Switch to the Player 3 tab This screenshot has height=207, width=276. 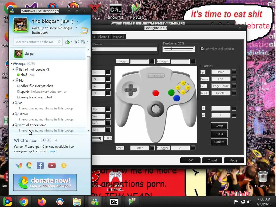(104, 37)
